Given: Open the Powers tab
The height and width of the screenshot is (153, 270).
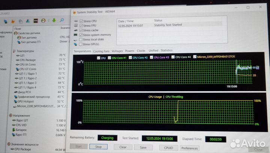Looking at the screenshot, I should point(129,51).
